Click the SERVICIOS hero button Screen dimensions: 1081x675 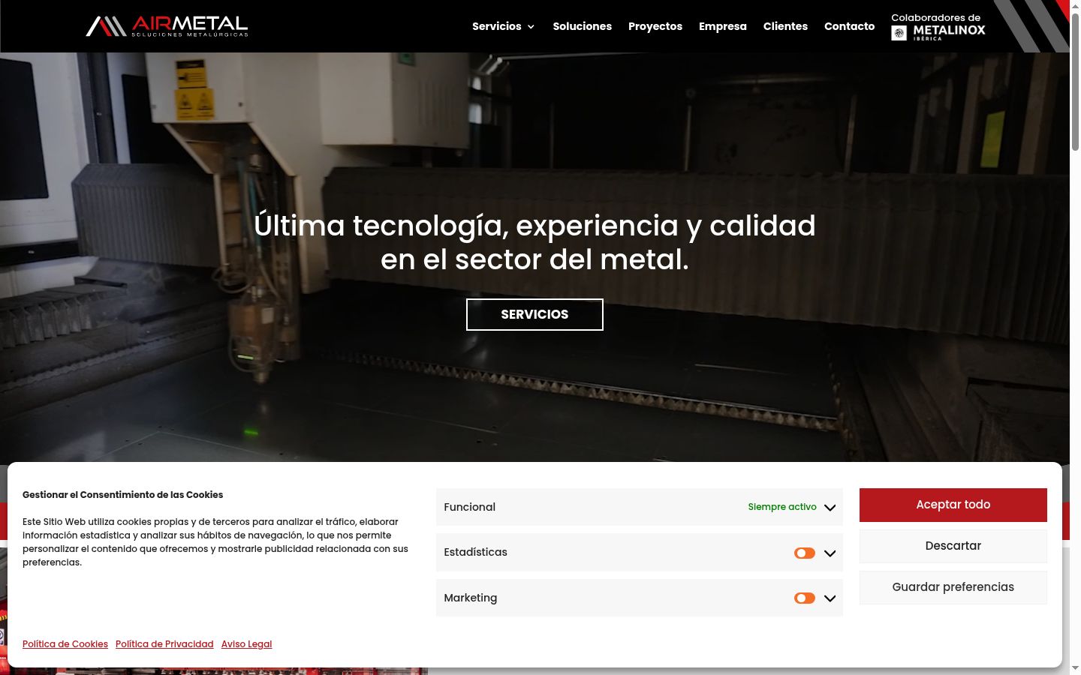click(x=534, y=314)
